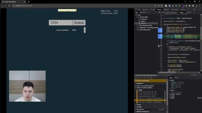Open the Performance panel
Image resolution: width=202 pixels, height=113 pixels.
point(175,9)
